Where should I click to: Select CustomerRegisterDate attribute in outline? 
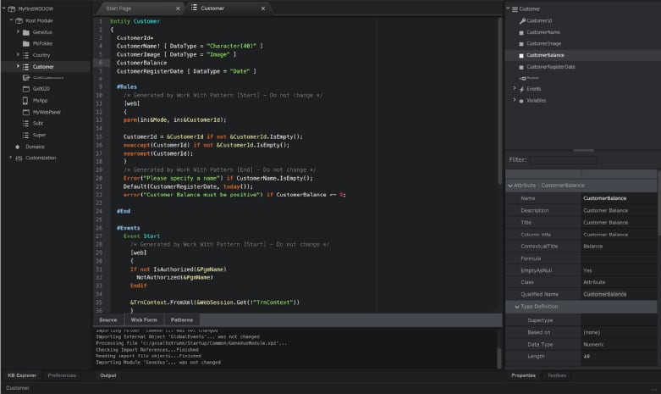[x=550, y=66]
